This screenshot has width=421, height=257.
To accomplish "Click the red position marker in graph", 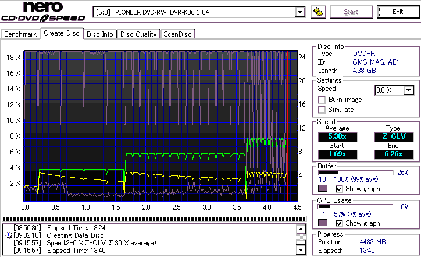I will (x=287, y=126).
